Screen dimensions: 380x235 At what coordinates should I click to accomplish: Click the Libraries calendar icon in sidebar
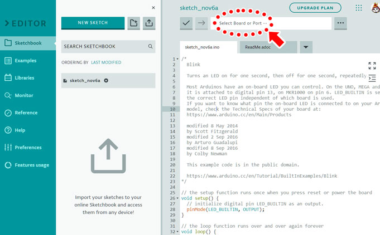[x=8, y=77]
